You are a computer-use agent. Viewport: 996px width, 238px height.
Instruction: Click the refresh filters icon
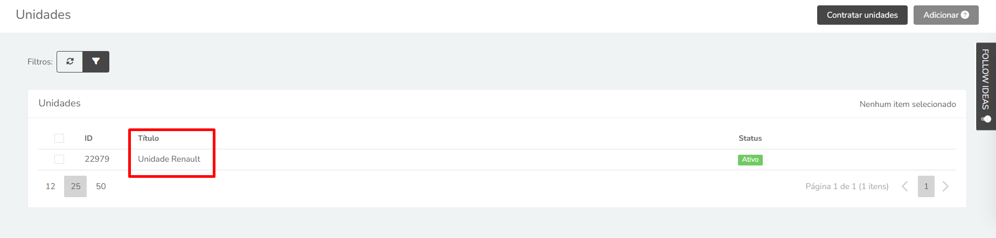tap(70, 62)
